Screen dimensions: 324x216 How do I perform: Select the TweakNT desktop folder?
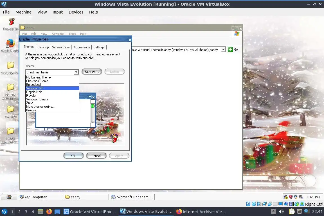pos(10,112)
